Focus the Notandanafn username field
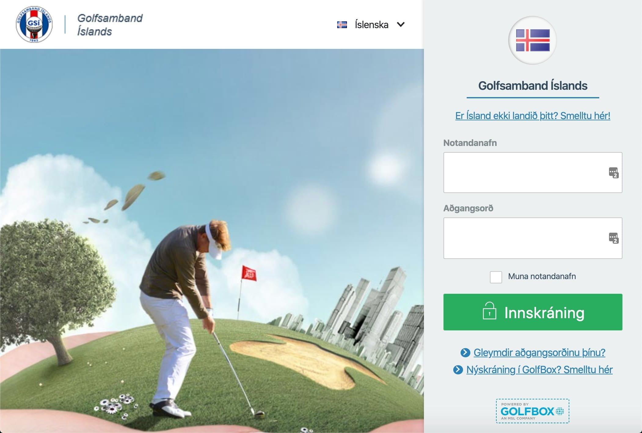Image resolution: width=642 pixels, height=433 pixels. click(x=533, y=173)
